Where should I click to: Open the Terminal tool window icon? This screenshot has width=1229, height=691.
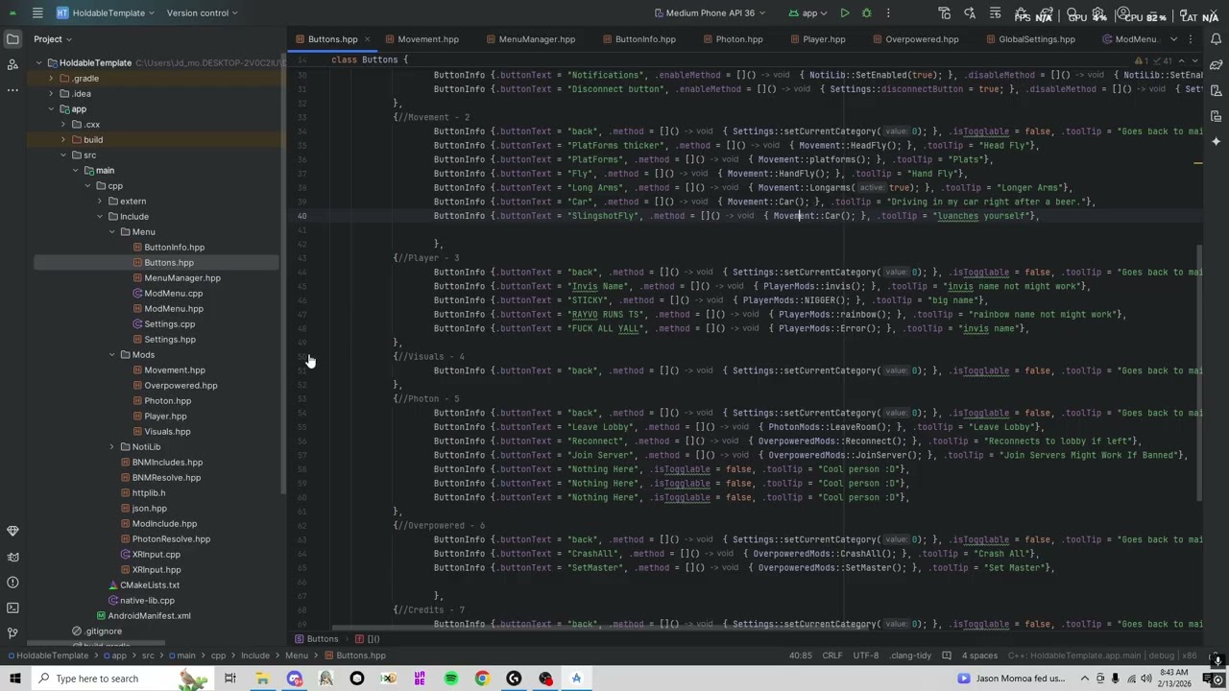coord(12,608)
